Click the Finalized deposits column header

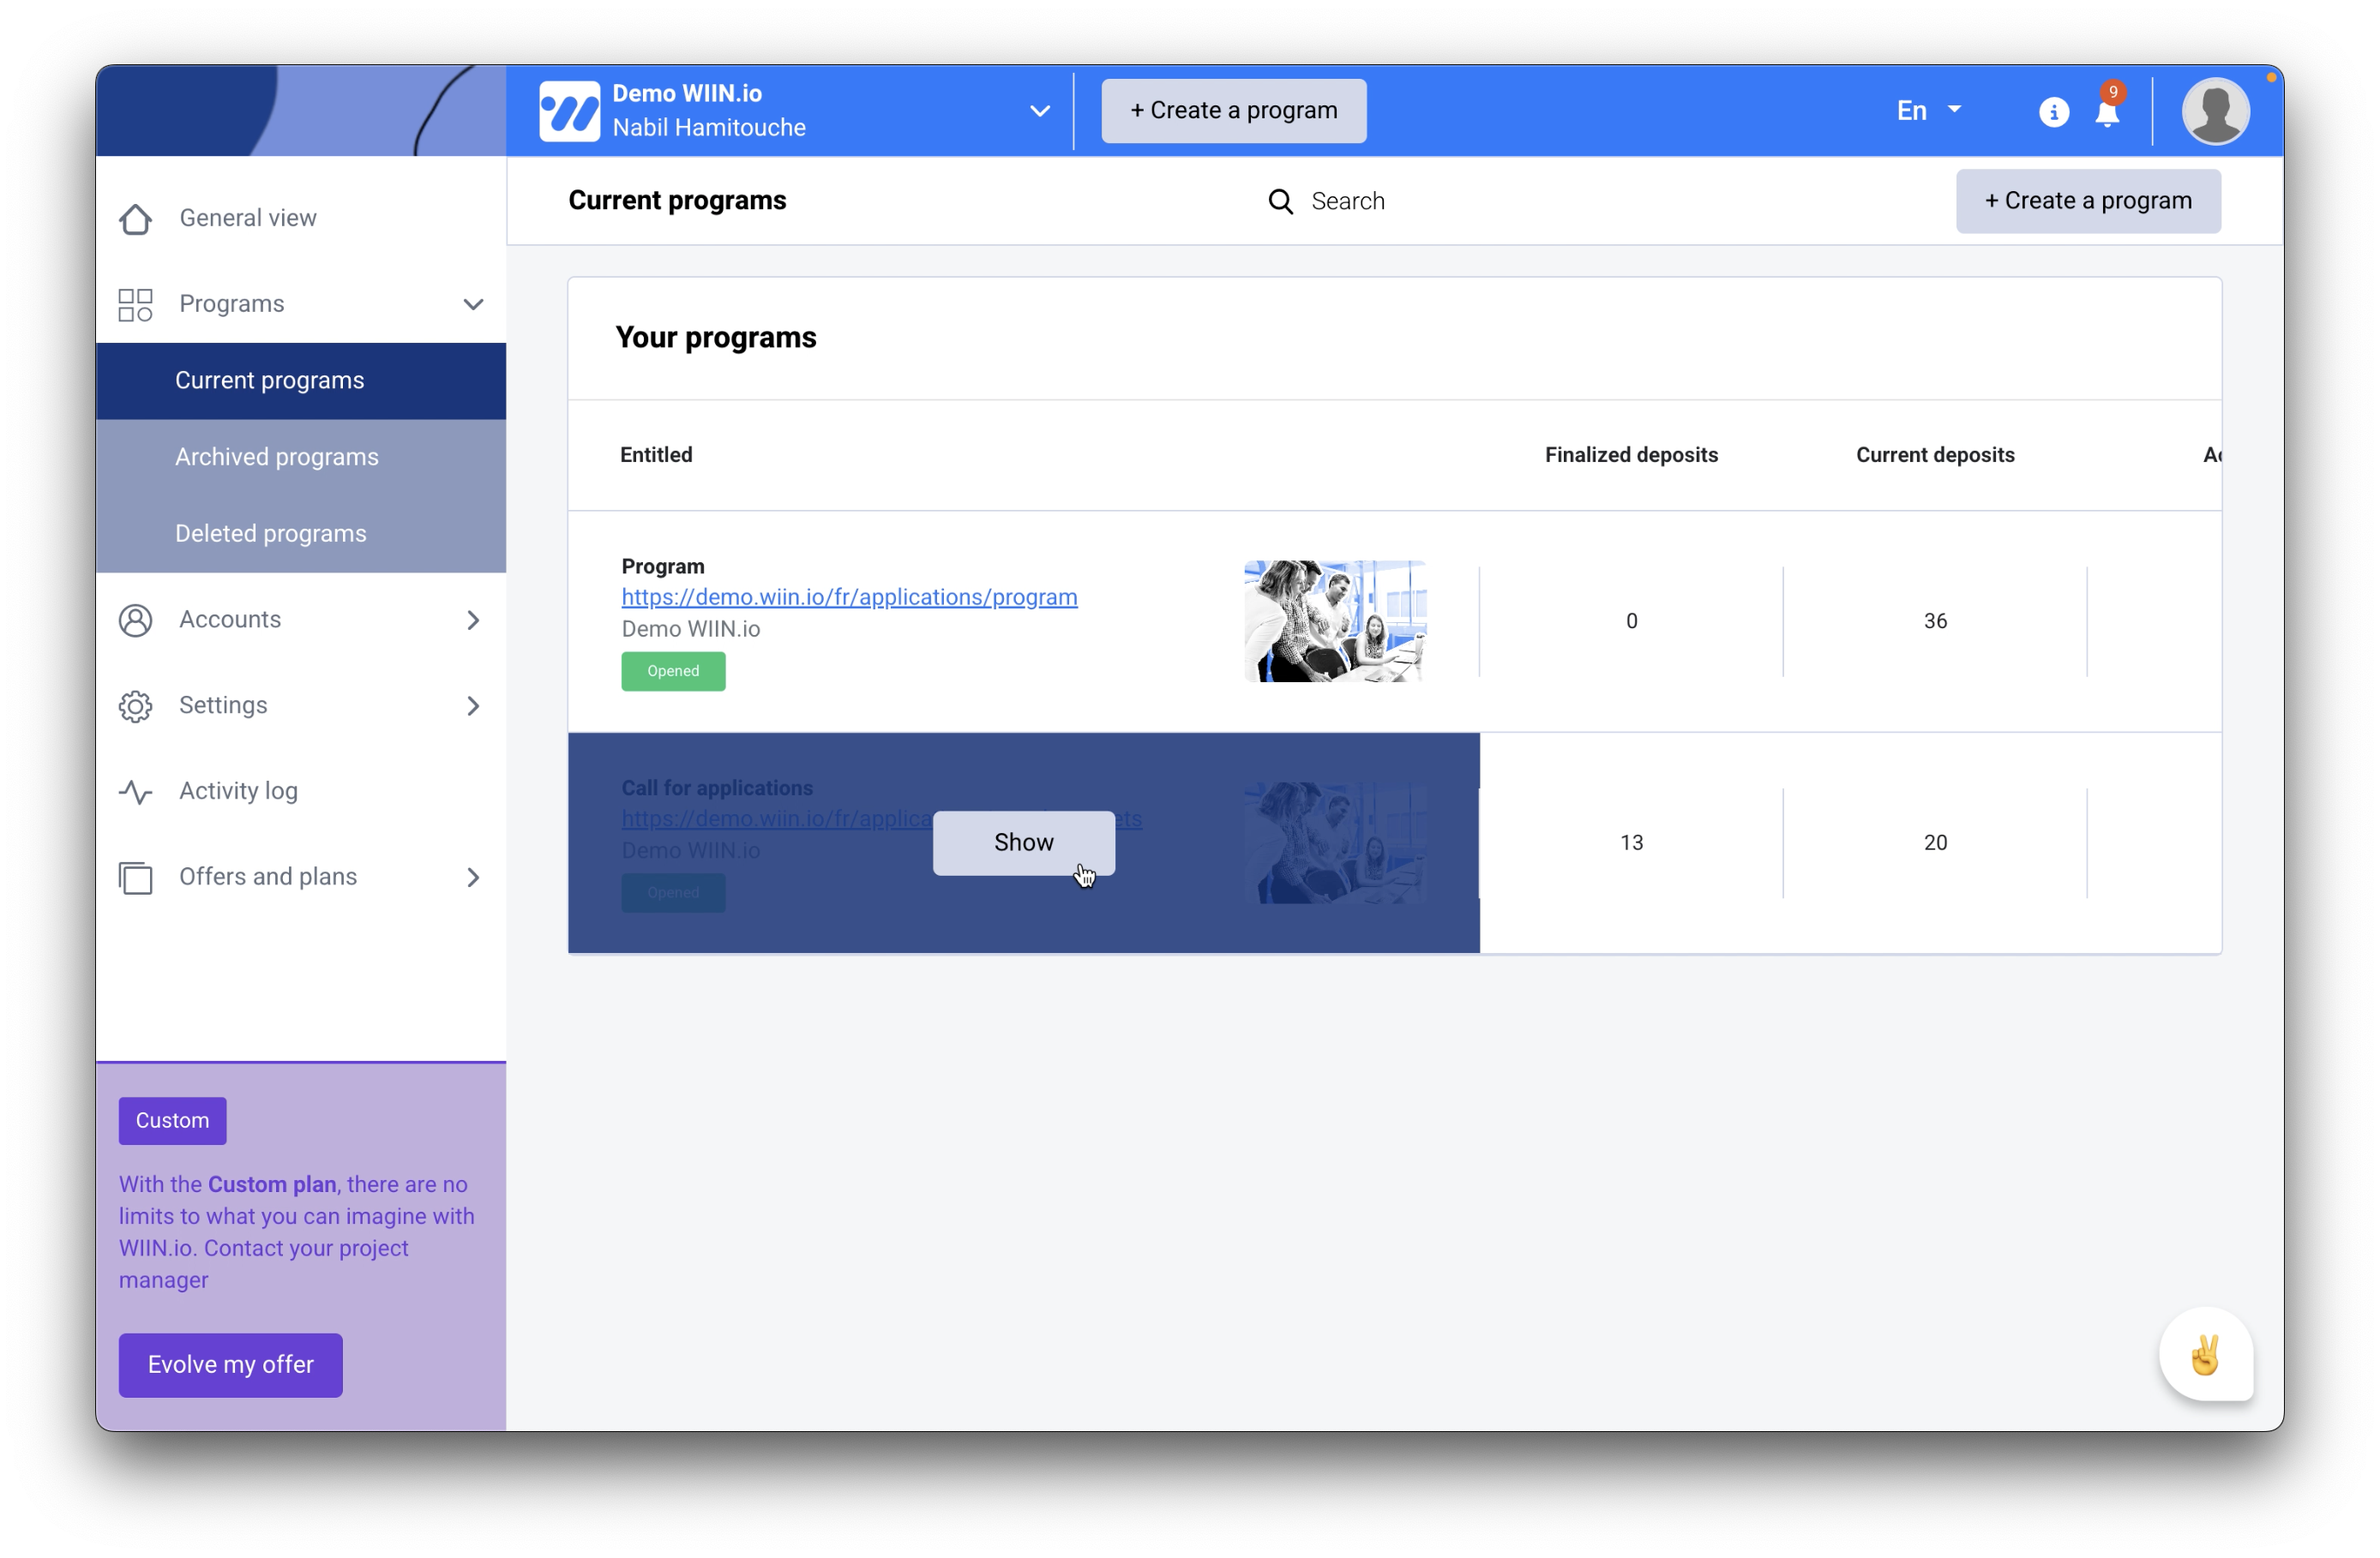tap(1631, 456)
